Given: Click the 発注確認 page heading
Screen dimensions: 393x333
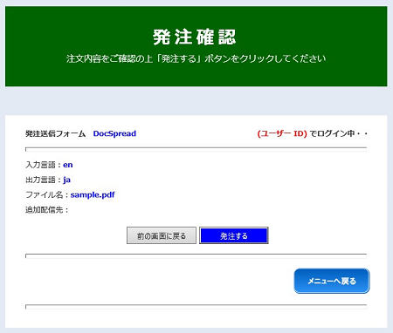Looking at the screenshot, I should coord(195,37).
